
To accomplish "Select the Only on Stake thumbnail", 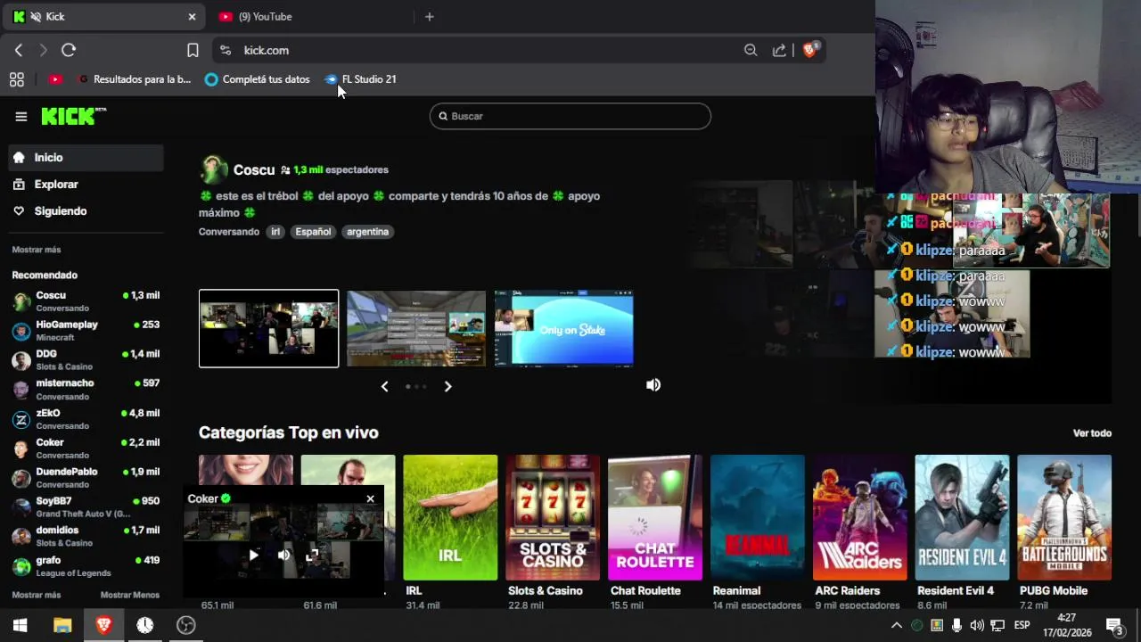I will pos(564,328).
